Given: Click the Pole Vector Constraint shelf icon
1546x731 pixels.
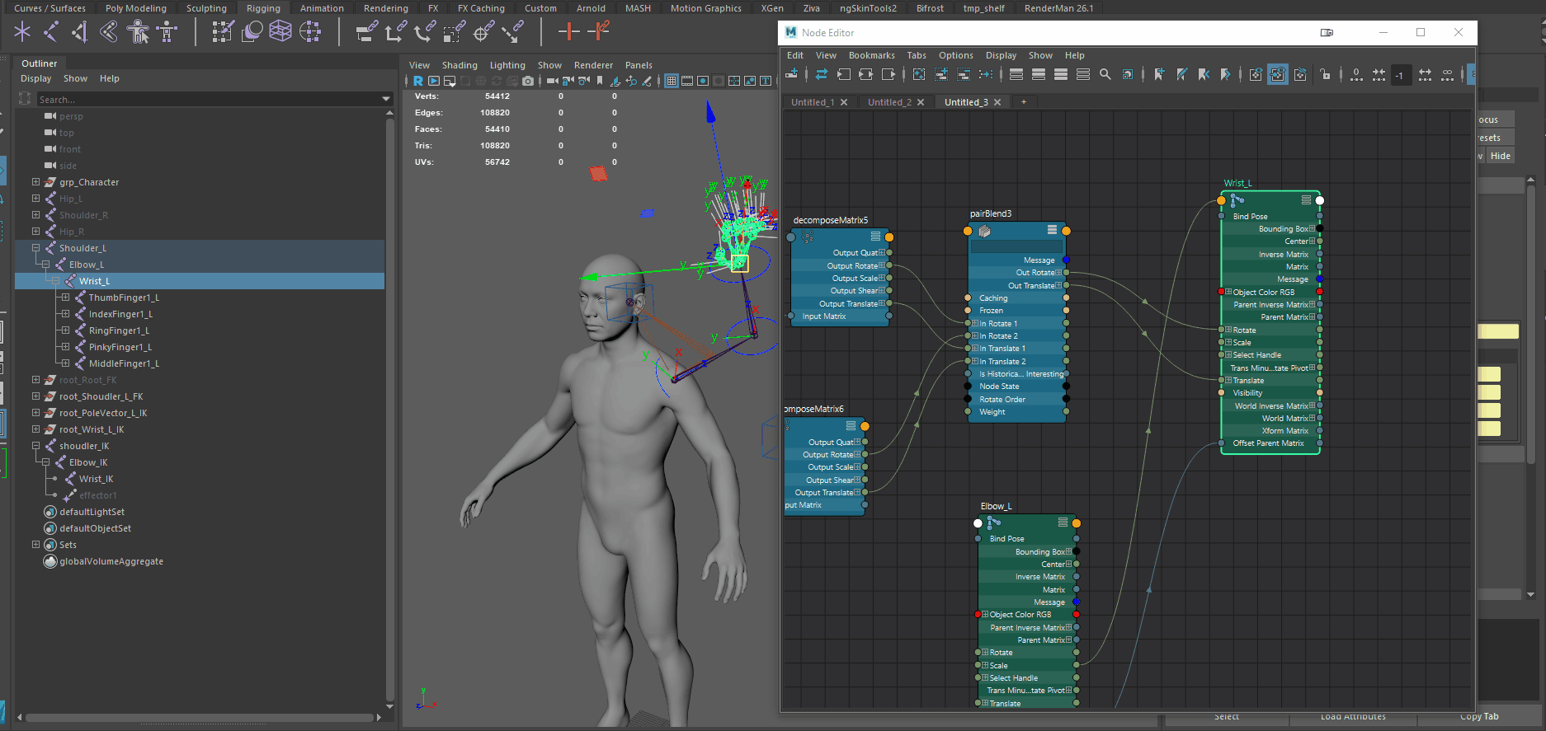Looking at the screenshot, I should (x=512, y=32).
